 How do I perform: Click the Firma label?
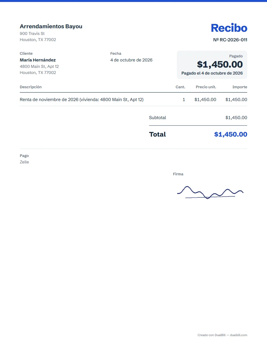(178, 174)
